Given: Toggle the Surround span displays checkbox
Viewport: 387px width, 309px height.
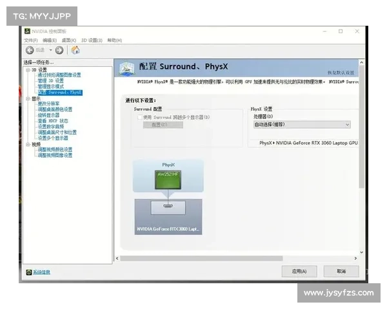Looking at the screenshot, I should 140,117.
